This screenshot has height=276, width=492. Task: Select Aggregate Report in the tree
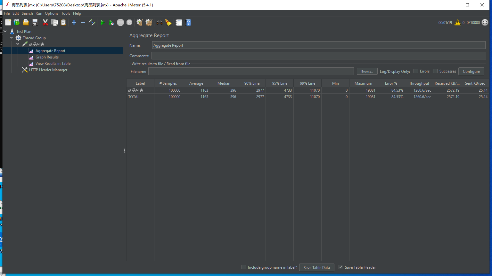tap(50, 51)
